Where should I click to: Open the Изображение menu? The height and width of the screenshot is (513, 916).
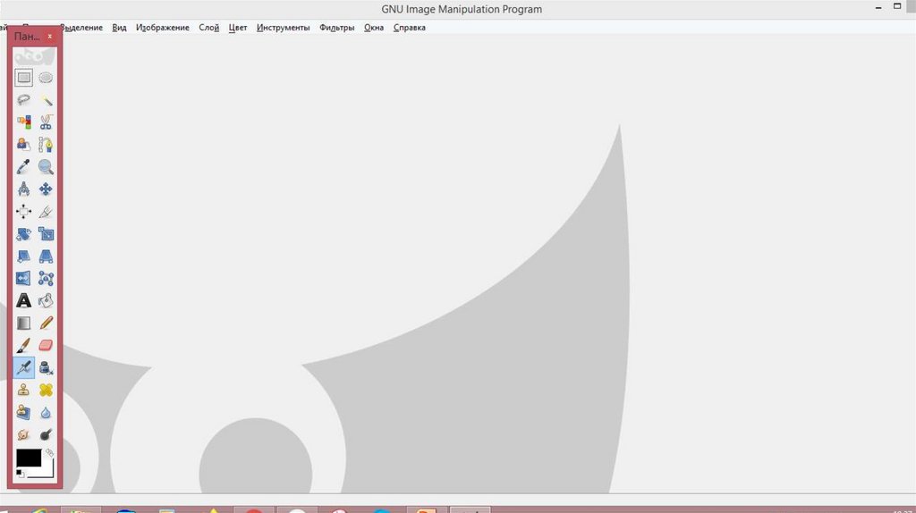pos(163,28)
